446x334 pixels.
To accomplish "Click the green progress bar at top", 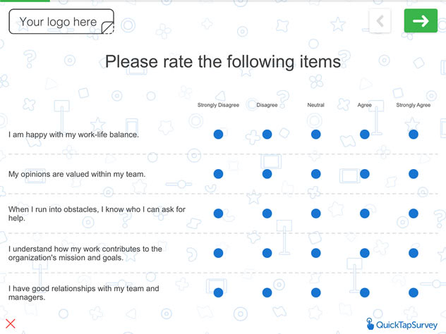I will pos(25,1).
